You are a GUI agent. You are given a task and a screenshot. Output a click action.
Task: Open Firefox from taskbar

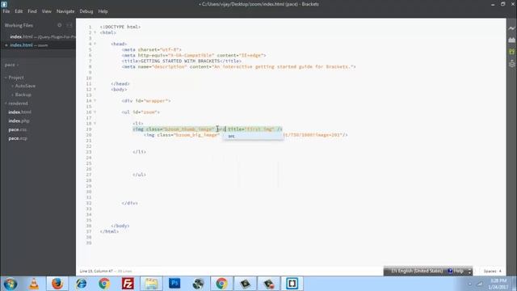coord(57,284)
